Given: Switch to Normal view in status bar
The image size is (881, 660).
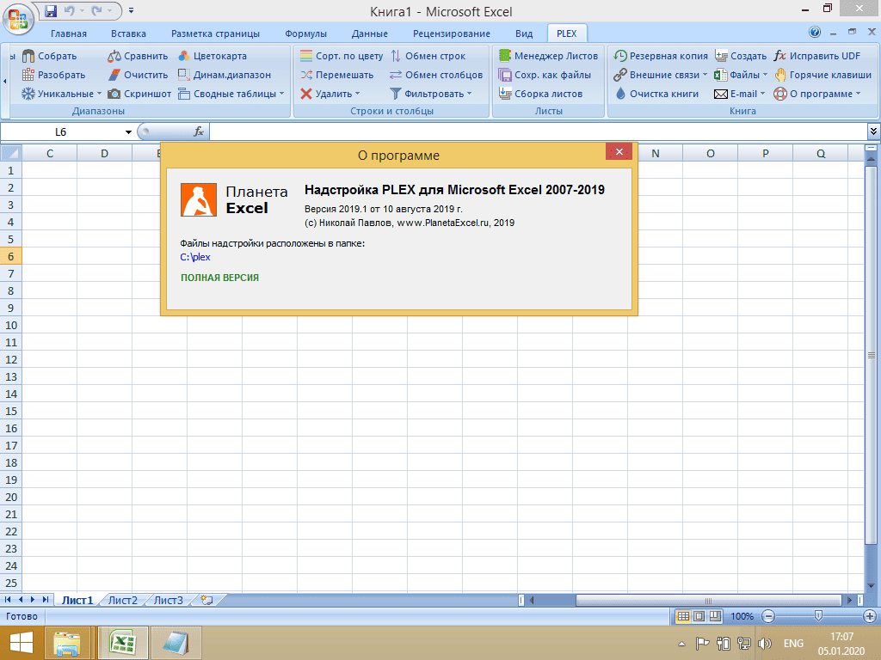Looking at the screenshot, I should [683, 616].
